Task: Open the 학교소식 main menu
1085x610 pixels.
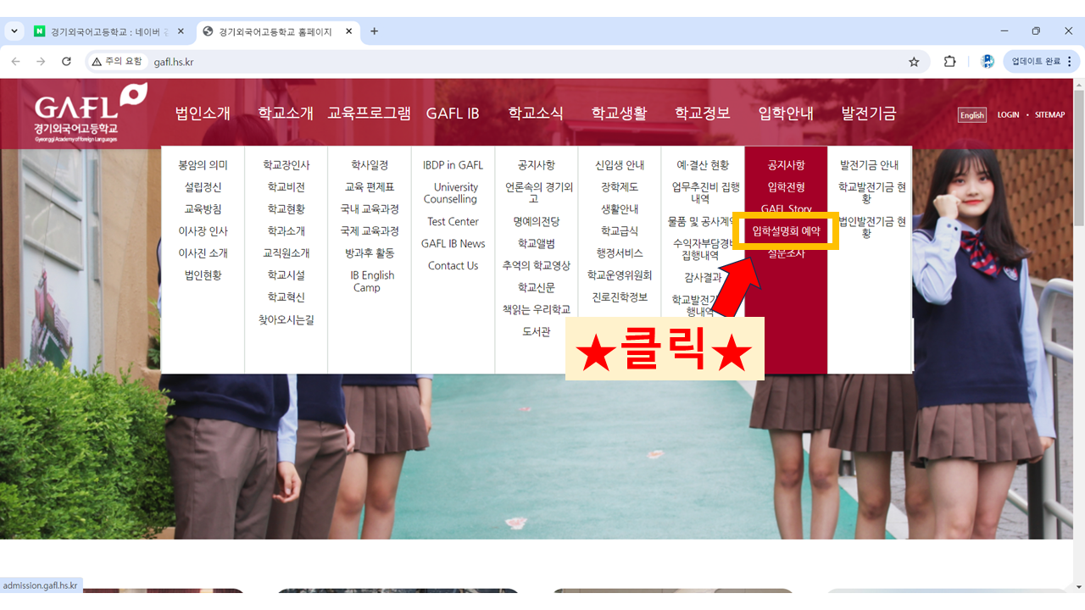Action: coord(536,114)
